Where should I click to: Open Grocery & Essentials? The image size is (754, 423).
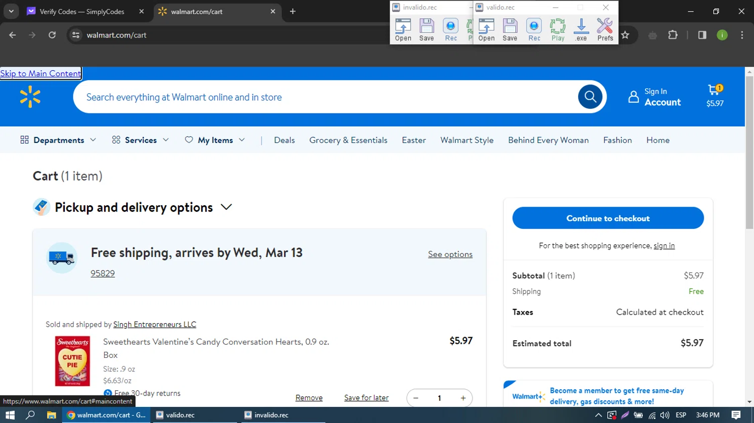(x=348, y=140)
